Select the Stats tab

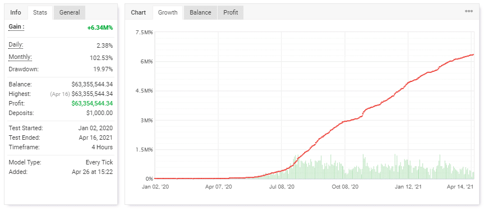[40, 12]
